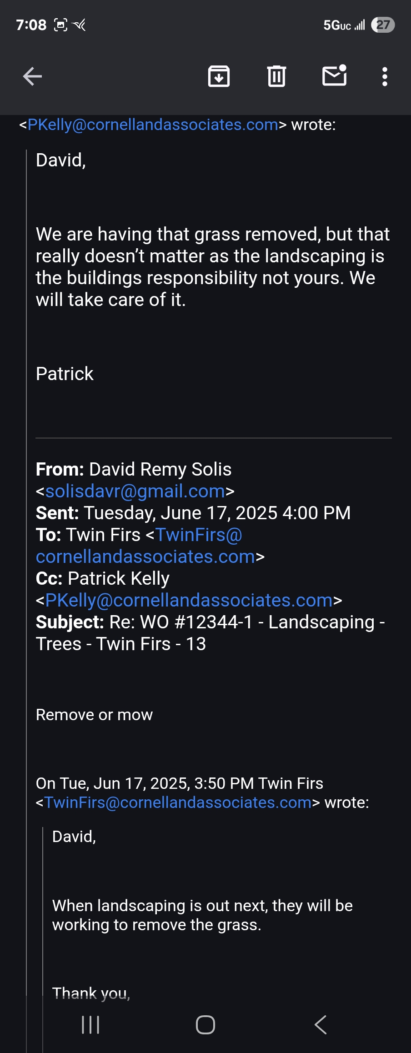The width and height of the screenshot is (411, 1053).
Task: Delete the email with trash icon
Action: (276, 76)
